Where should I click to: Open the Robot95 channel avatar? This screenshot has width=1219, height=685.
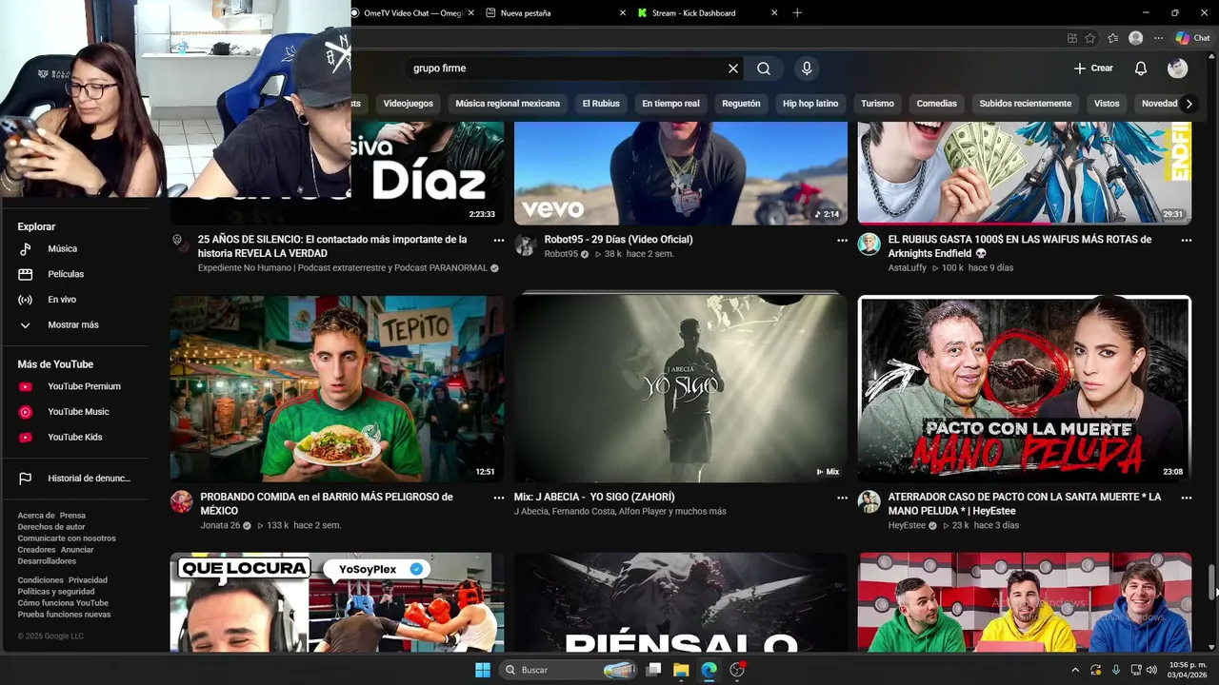pos(526,245)
